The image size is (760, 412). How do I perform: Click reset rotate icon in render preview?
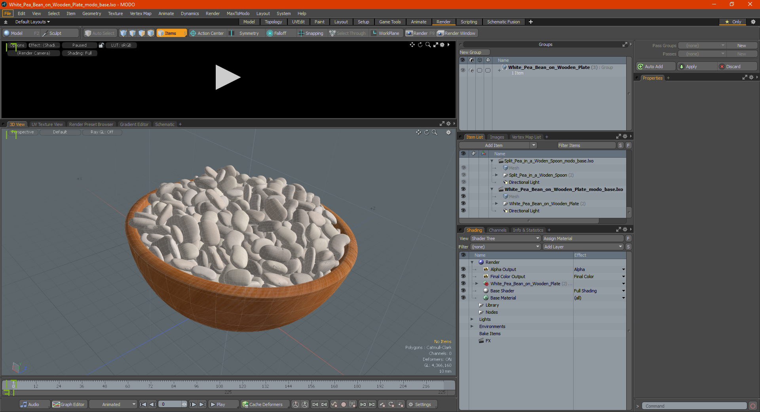pos(420,45)
